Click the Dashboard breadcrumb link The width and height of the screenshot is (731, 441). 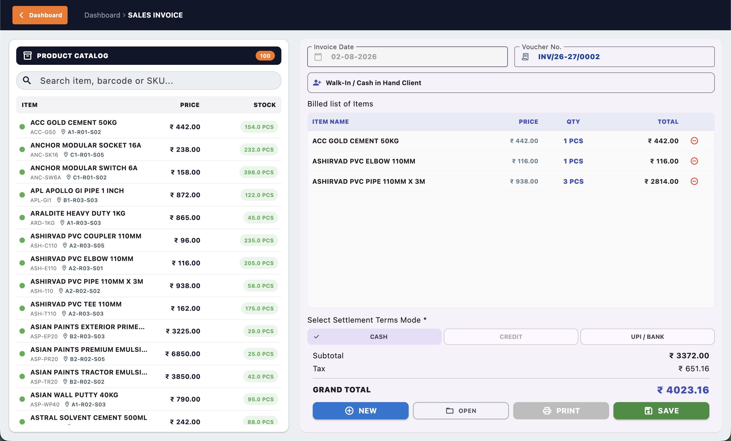(102, 15)
